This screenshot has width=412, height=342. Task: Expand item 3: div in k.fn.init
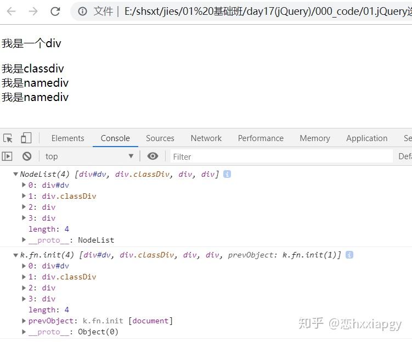[24, 299]
